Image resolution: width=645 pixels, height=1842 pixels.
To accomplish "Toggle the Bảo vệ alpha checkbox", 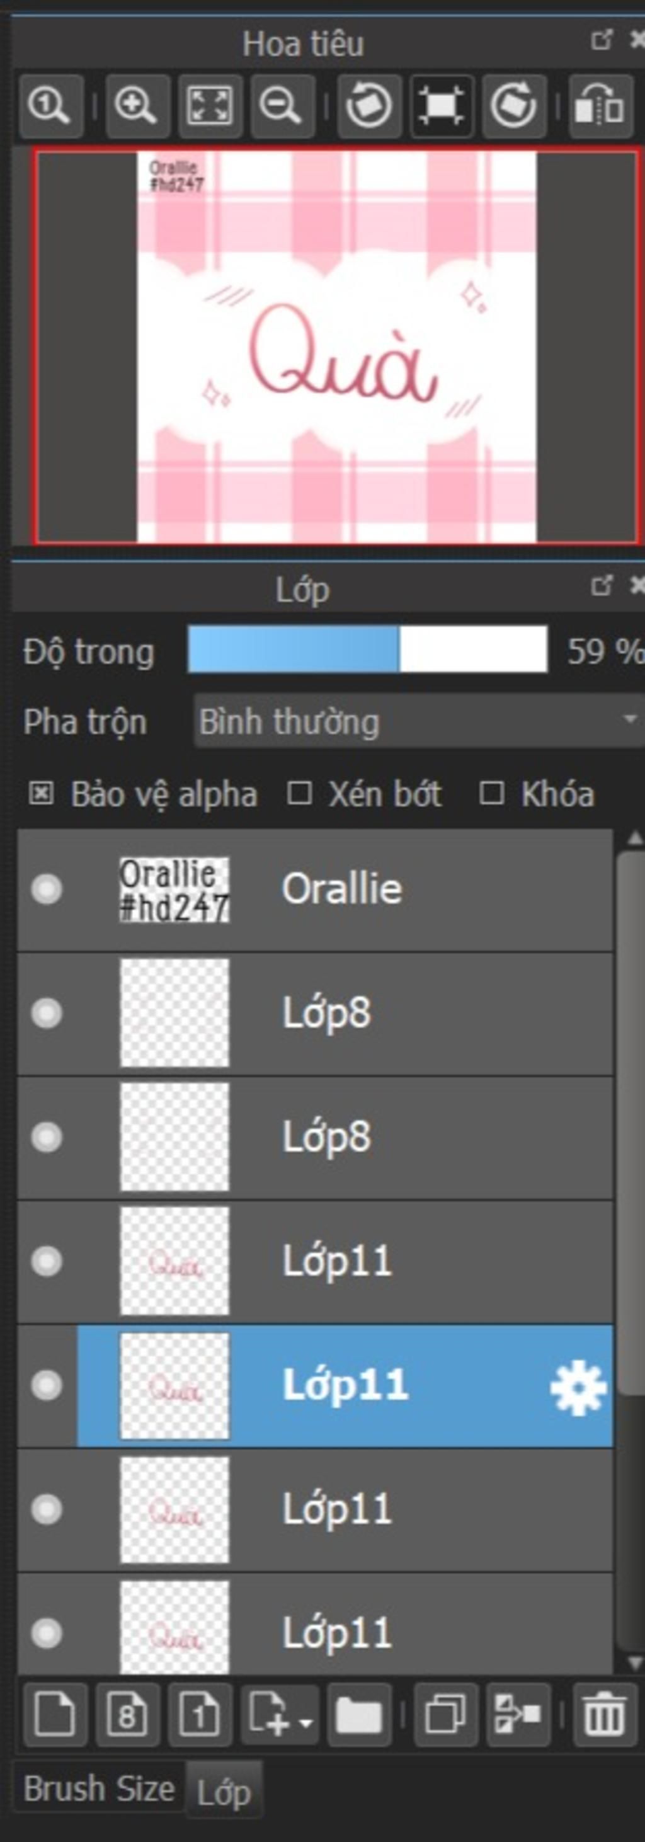I will tap(41, 794).
